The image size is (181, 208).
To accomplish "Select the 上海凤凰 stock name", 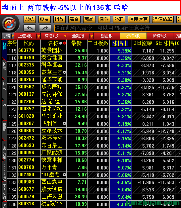I will tap(52, 197).
